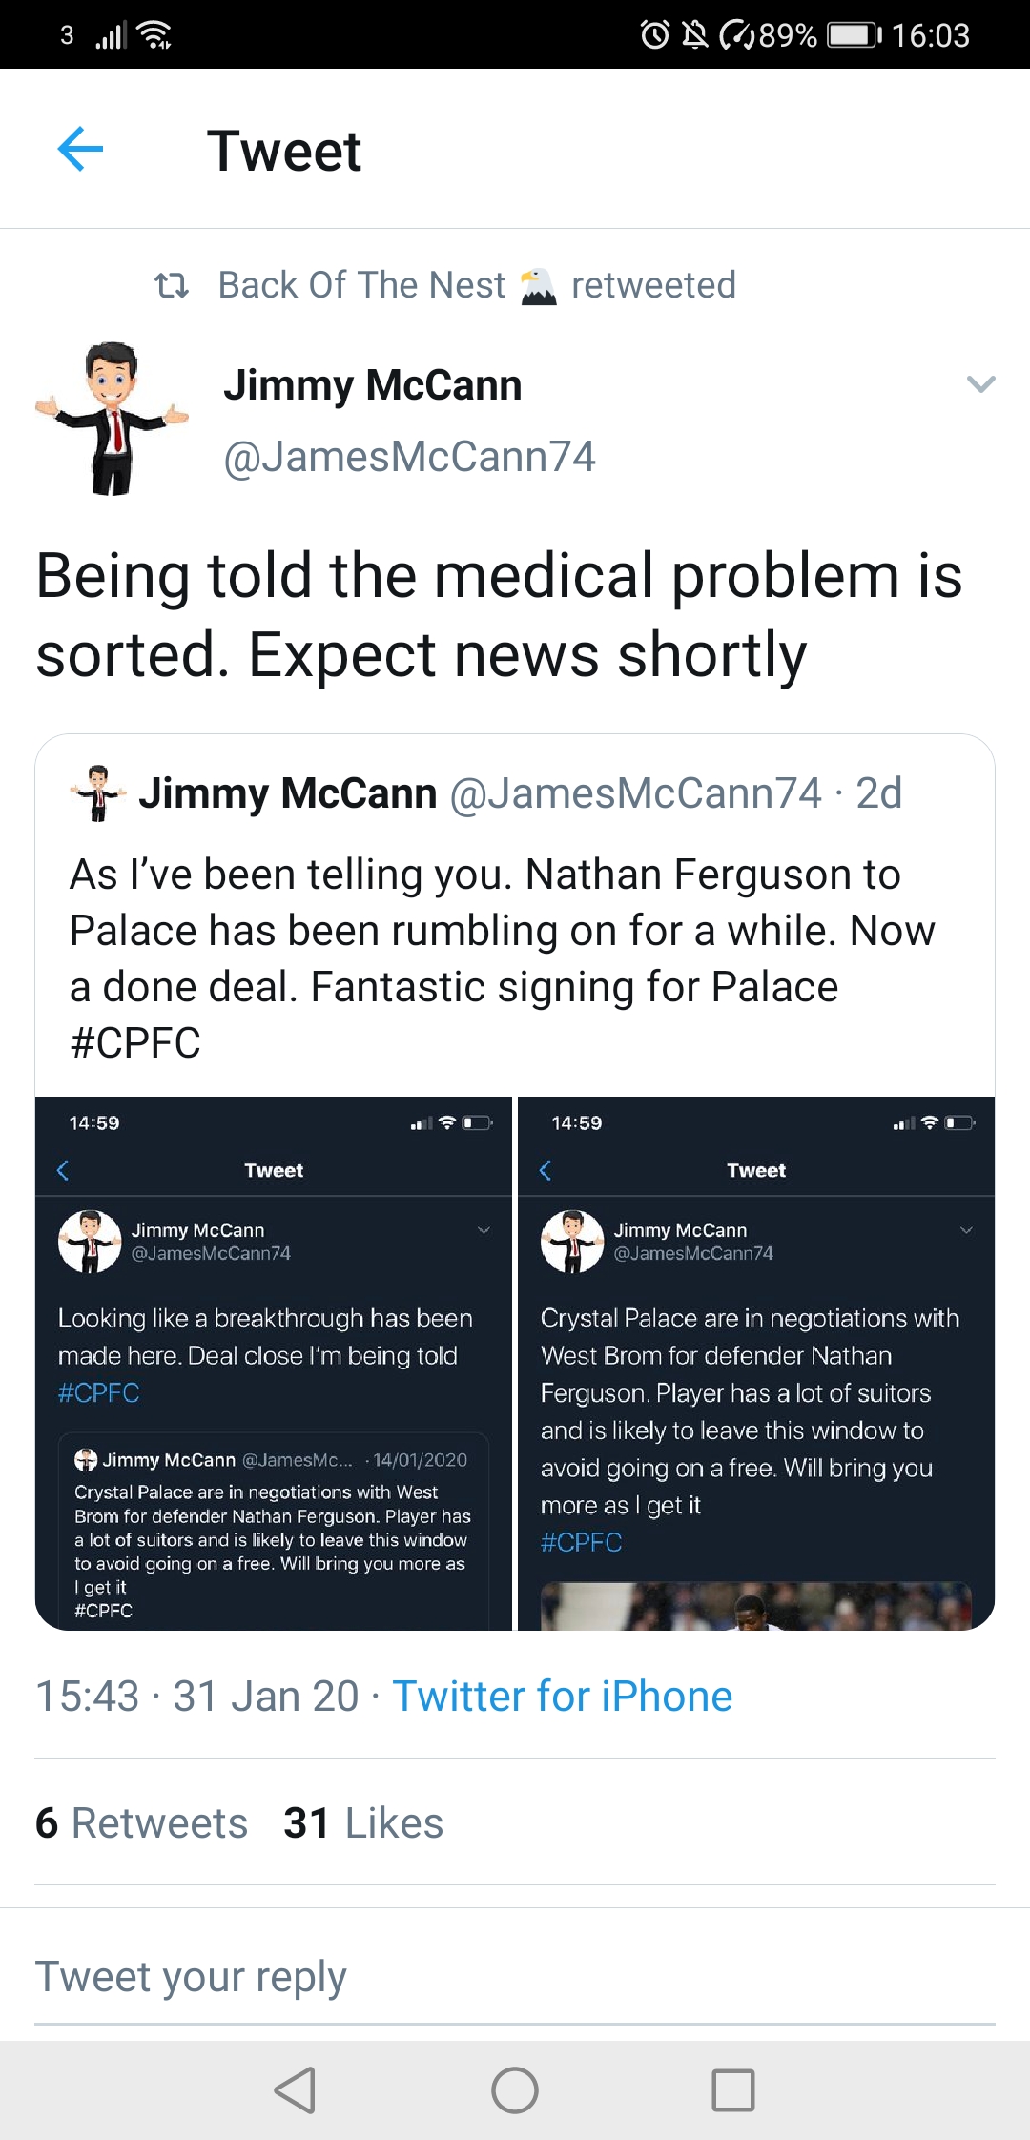This screenshot has height=2140, width=1030.
Task: View the 6 Retweets list
Action: click(141, 1822)
